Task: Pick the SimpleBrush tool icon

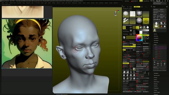Action: (161, 27)
